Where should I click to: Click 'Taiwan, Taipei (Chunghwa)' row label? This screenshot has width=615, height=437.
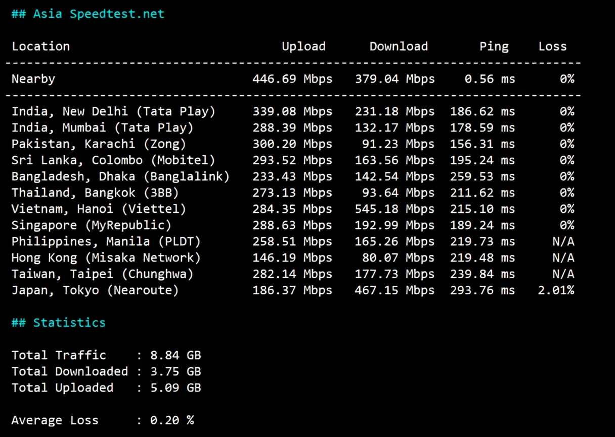(x=103, y=274)
